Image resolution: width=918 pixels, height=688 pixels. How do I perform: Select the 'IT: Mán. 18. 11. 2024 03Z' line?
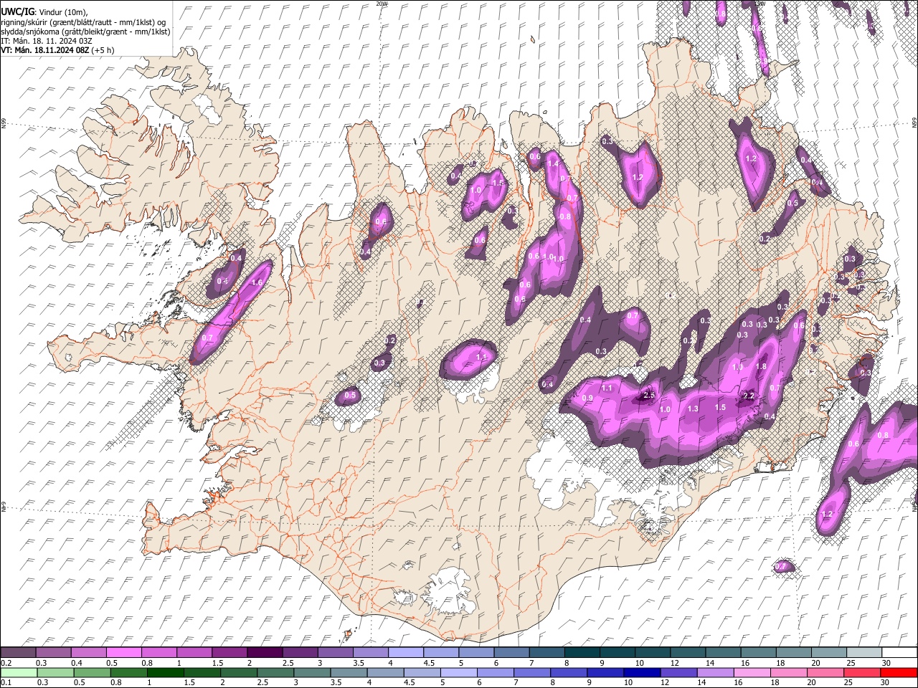47,41
